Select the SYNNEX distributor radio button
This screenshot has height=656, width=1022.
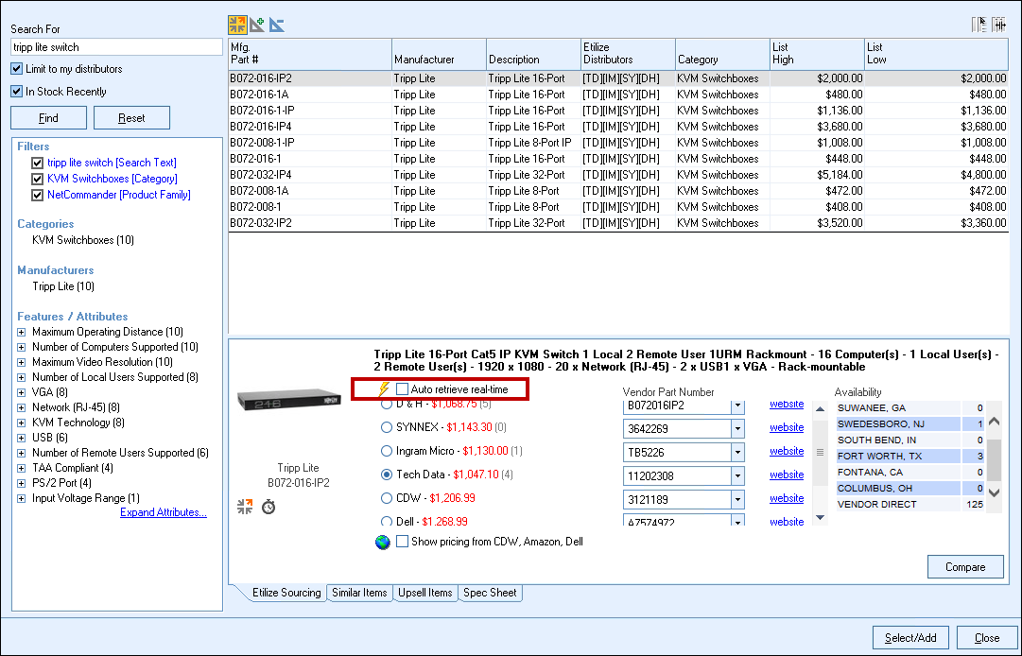pos(387,427)
